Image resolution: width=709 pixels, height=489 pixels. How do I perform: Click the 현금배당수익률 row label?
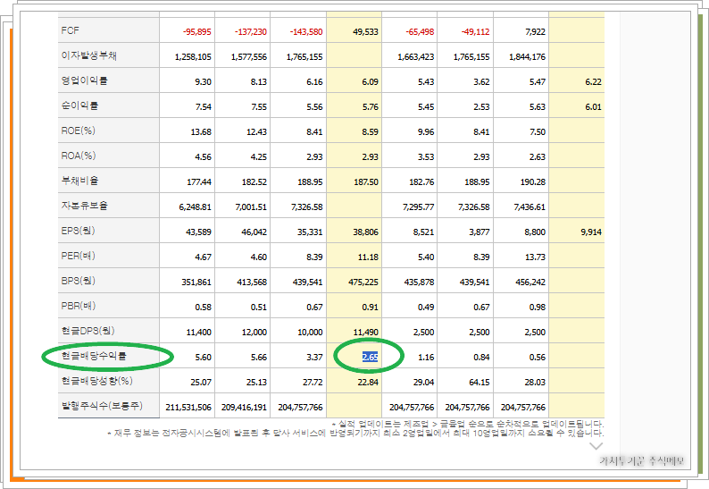point(94,356)
